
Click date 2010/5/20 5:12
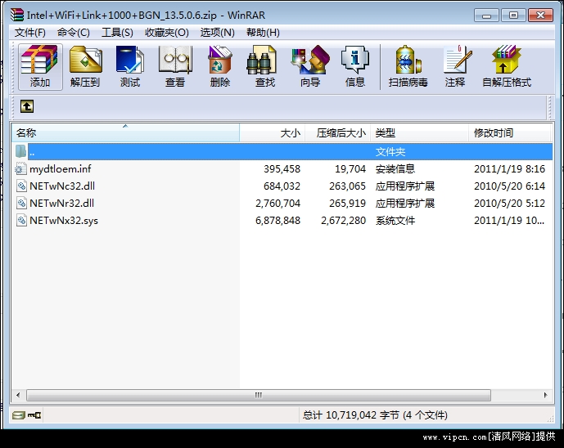click(x=509, y=204)
